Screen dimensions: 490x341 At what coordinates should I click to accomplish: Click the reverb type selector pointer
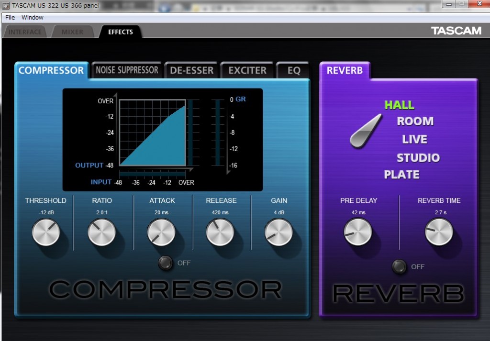pyautogui.click(x=366, y=131)
